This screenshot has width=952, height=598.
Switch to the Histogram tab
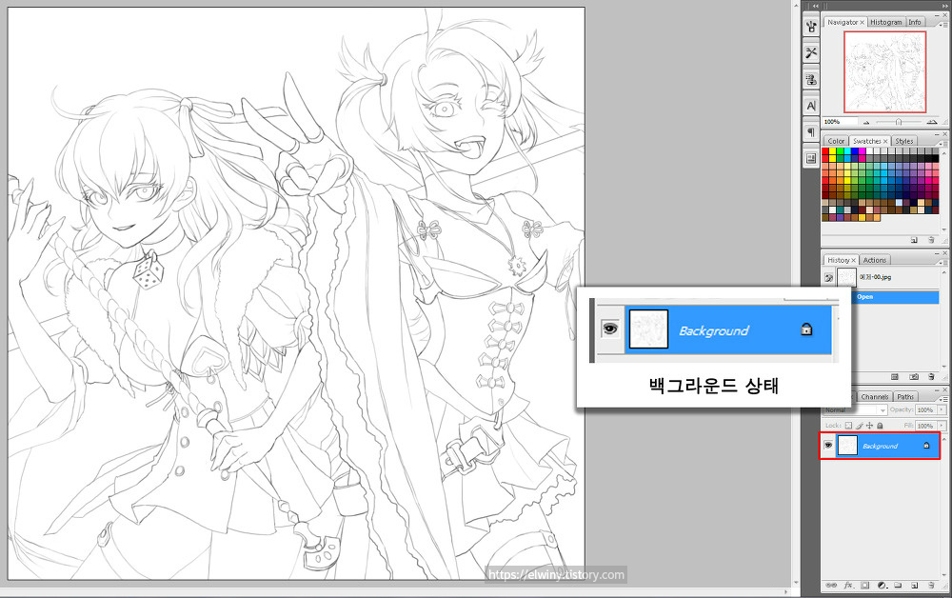pos(885,22)
